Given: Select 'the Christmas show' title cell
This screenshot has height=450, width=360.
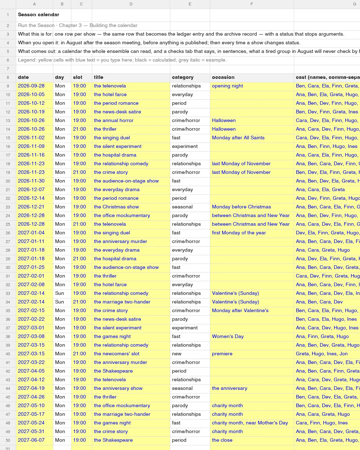Looking at the screenshot, I should (131, 207).
